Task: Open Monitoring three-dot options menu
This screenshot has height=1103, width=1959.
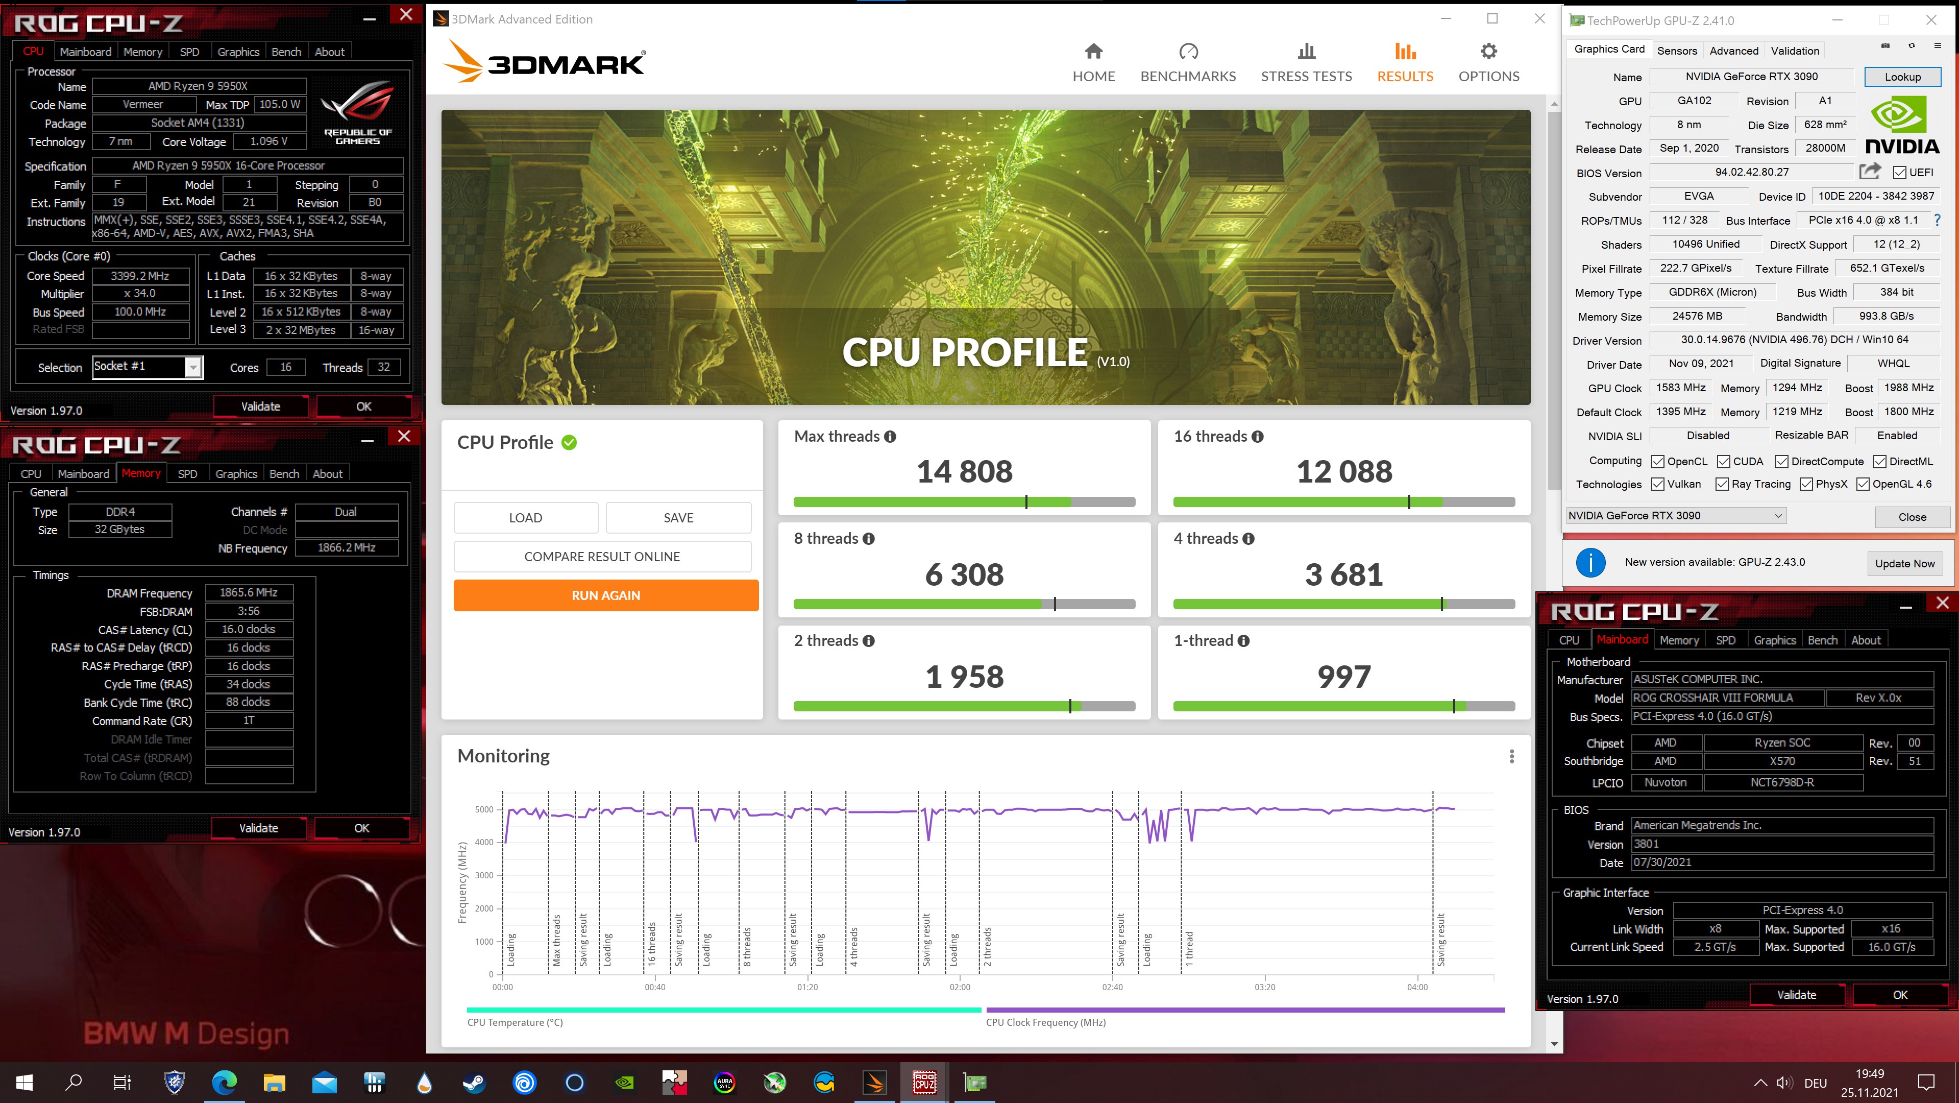Action: (1512, 756)
